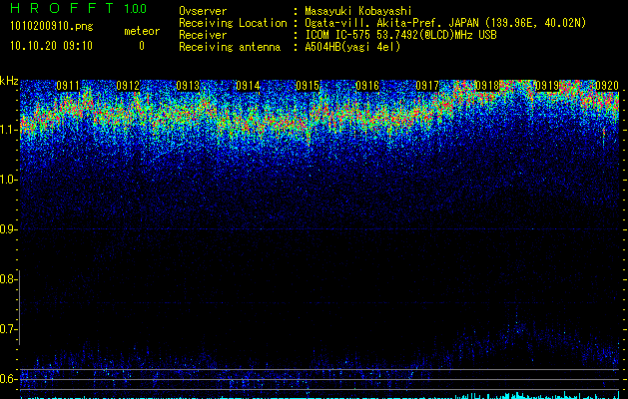Viewport: 628px width, 399px height.
Task: Click the 0917 time marker
Action: (427, 86)
